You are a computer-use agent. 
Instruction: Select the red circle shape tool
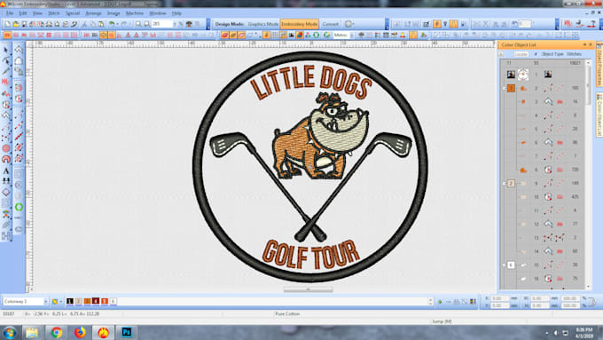(6, 148)
